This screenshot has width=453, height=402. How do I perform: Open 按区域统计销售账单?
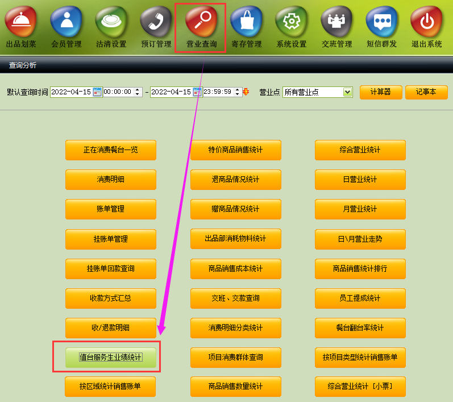tap(110, 387)
